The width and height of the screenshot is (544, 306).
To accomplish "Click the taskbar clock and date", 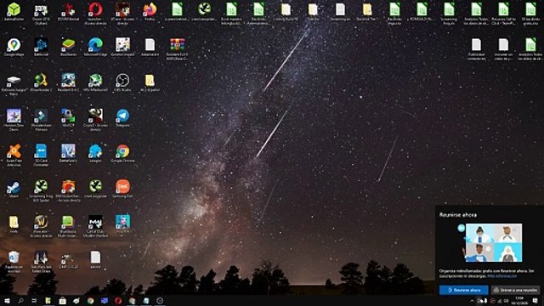I will tap(519, 300).
